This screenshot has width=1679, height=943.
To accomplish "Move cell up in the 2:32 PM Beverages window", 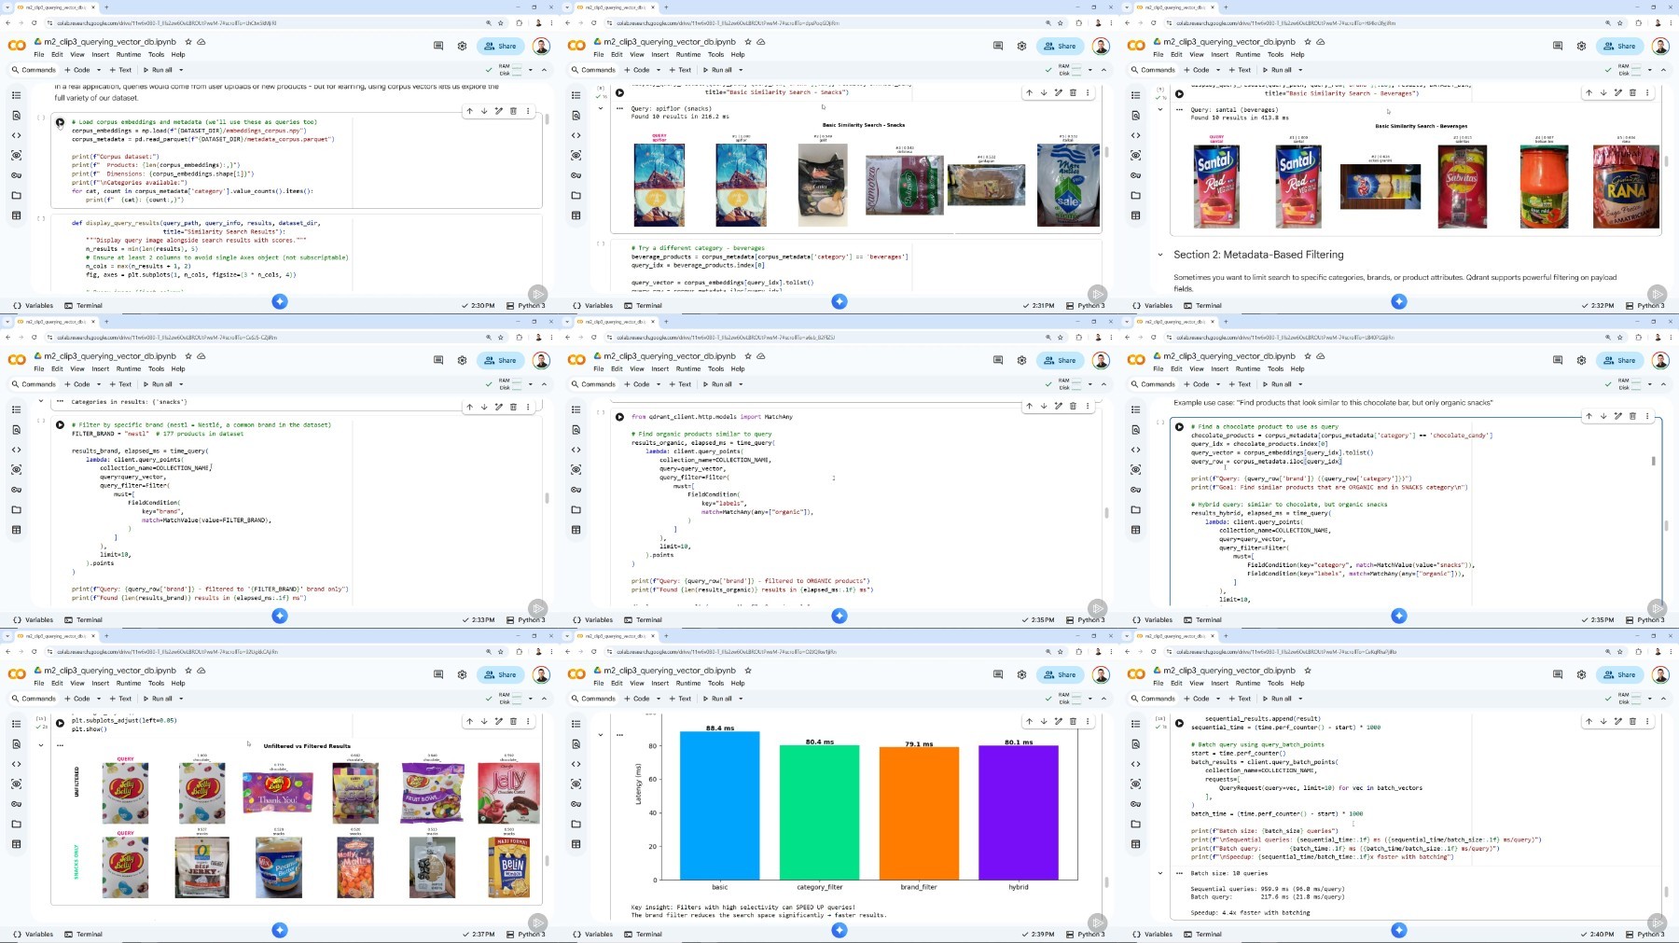I will pos(1589,92).
